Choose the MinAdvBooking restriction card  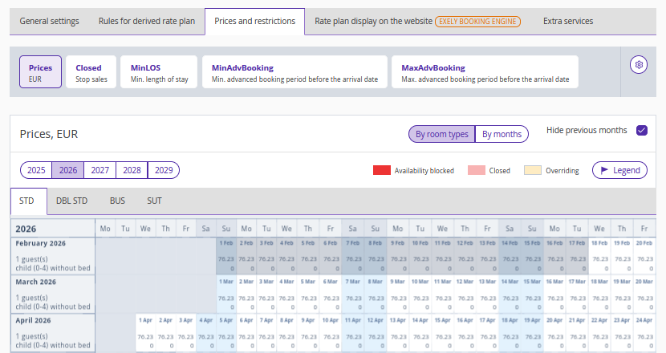[294, 72]
